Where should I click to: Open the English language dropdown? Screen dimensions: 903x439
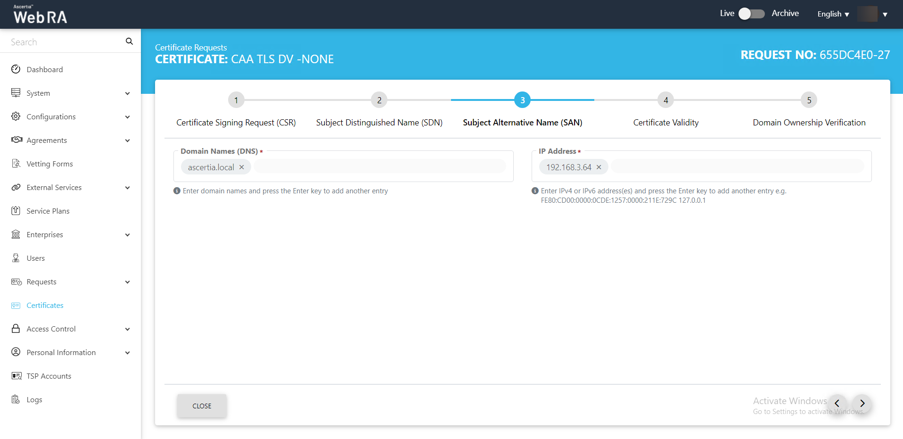click(x=833, y=14)
